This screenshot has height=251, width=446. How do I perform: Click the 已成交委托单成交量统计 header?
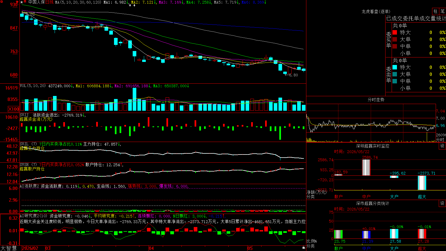click(x=416, y=18)
